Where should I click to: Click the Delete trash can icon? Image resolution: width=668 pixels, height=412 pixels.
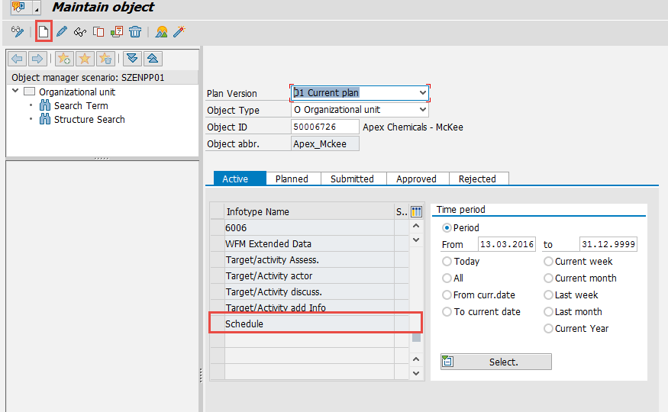[135, 31]
